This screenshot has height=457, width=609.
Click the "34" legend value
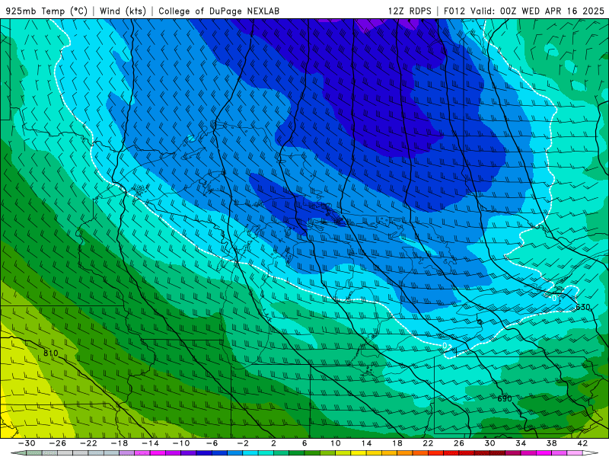[521, 443]
